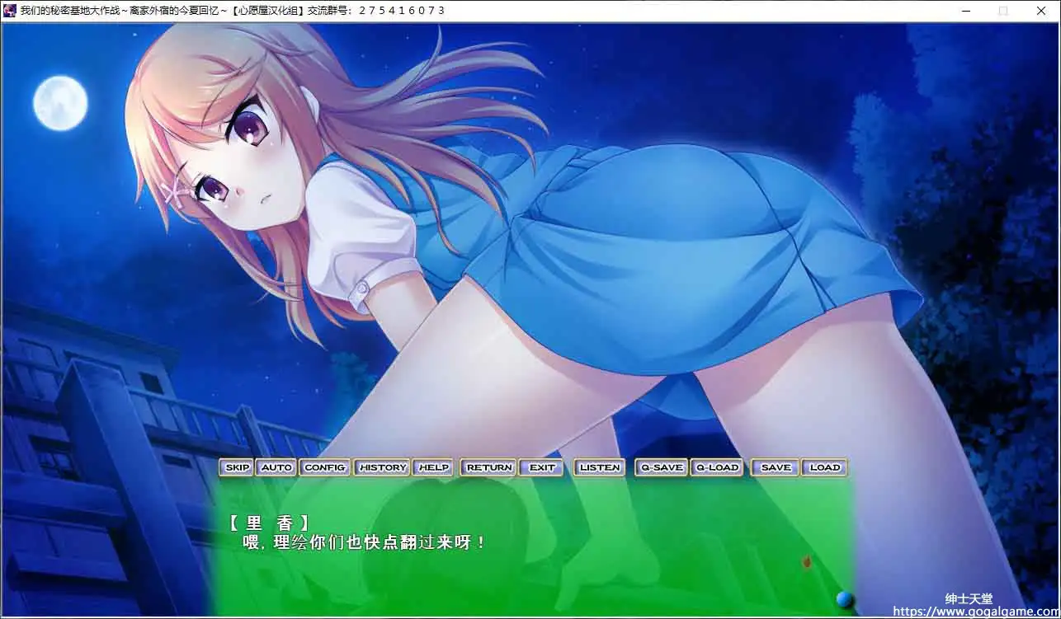The height and width of the screenshot is (619, 1061).
Task: Close the game window
Action: [1040, 11]
